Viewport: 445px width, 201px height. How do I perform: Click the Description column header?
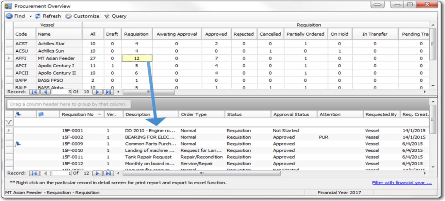(x=151, y=114)
